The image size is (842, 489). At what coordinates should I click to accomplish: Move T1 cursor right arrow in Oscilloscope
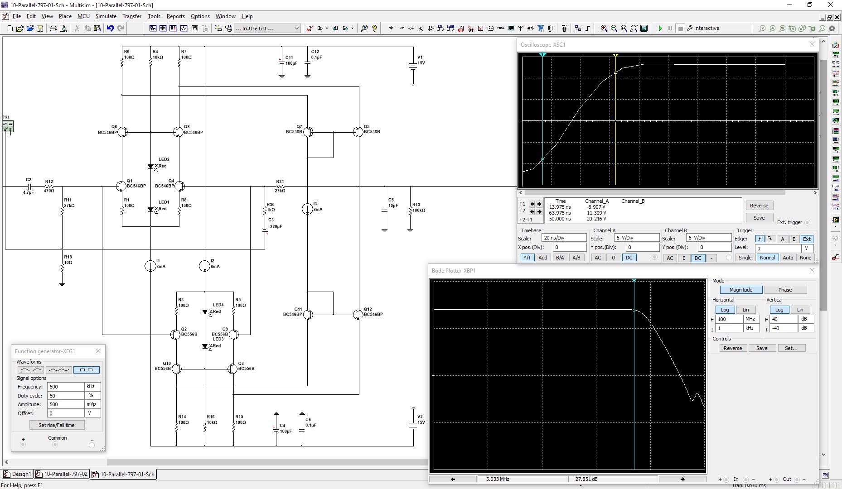(x=539, y=204)
